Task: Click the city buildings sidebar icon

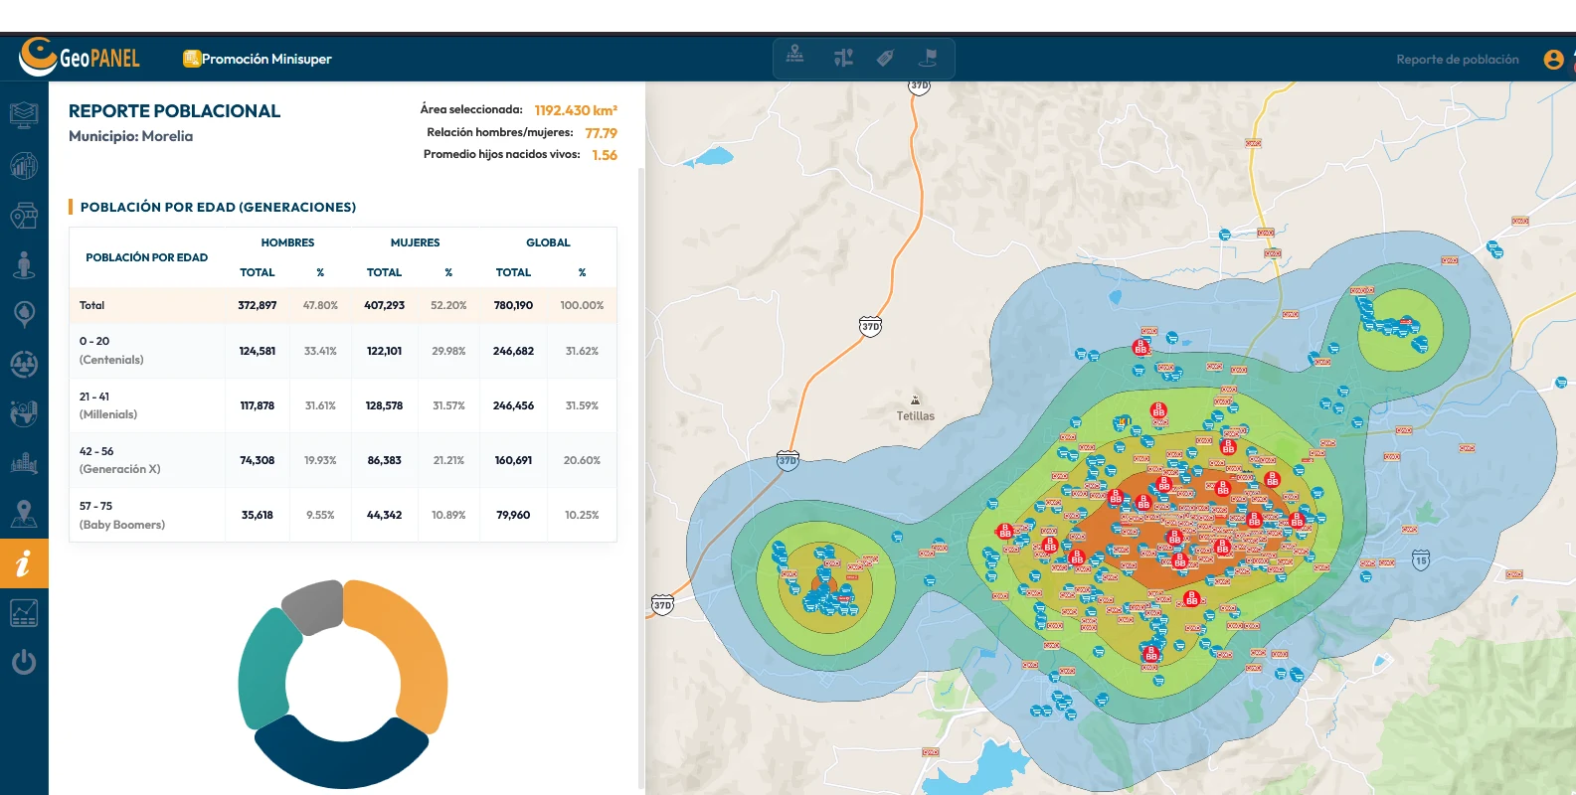Action: (x=24, y=463)
